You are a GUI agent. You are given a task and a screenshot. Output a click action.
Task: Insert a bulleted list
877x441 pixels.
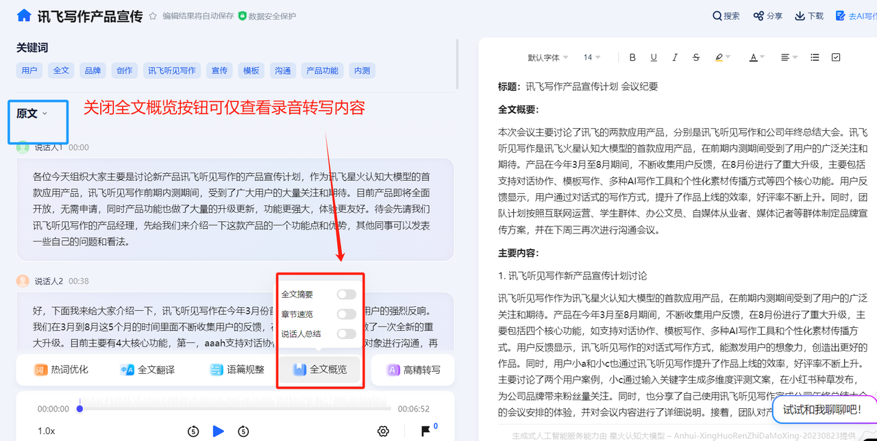[815, 58]
